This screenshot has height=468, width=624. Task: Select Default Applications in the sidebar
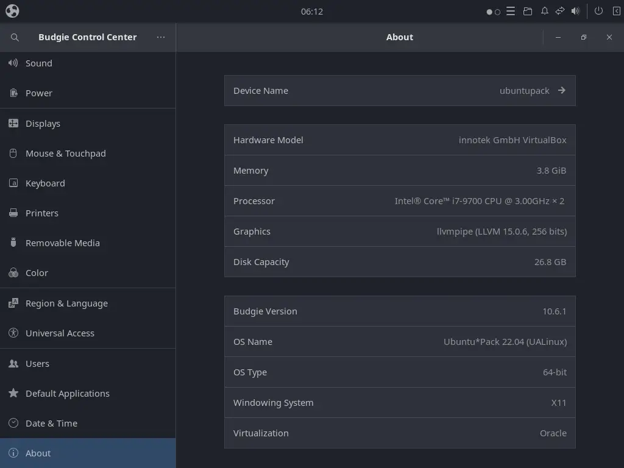(x=67, y=394)
